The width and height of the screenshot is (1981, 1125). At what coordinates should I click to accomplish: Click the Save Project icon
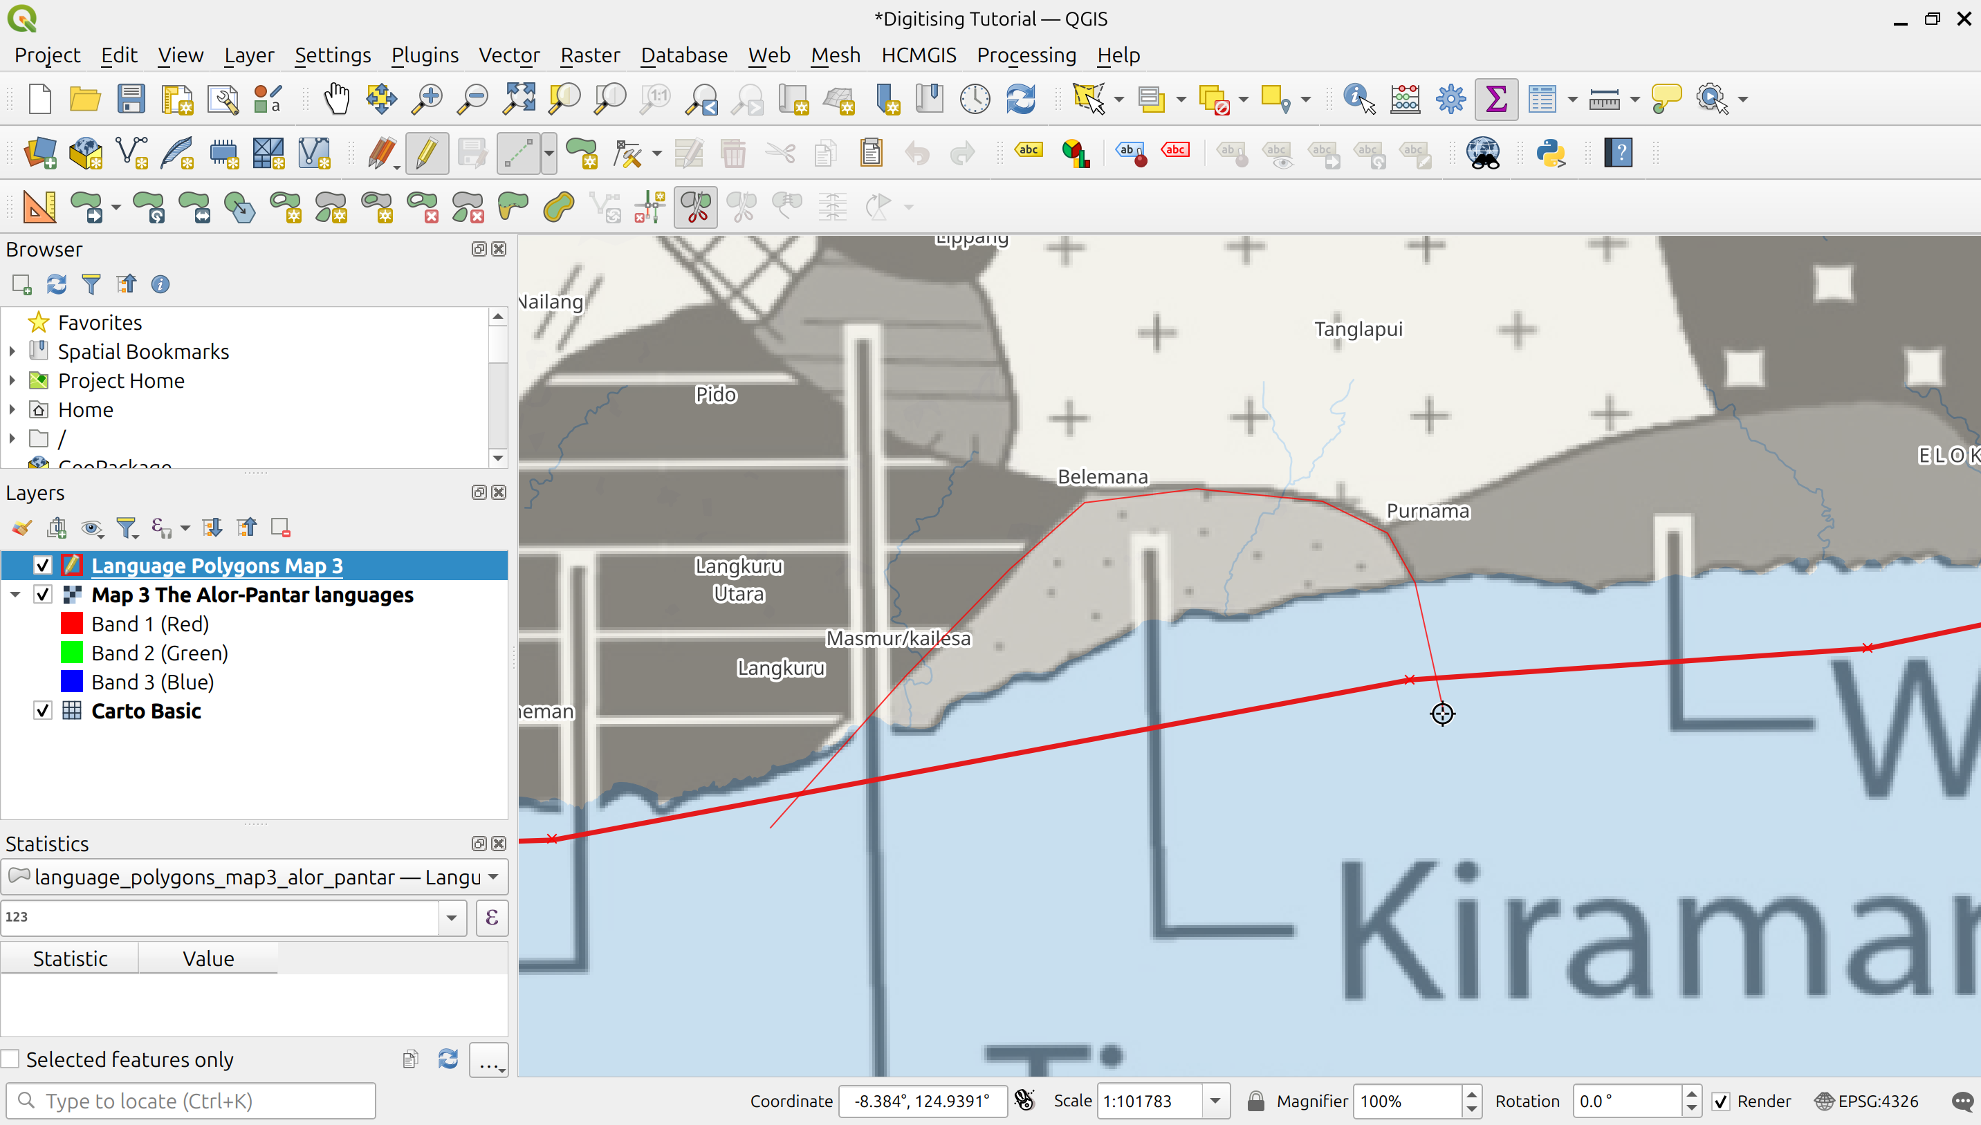coord(131,100)
